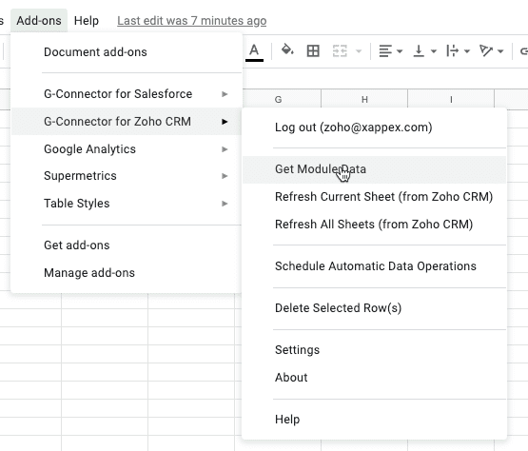Viewport: 528px width, 451px height.
Task: Select Get Module Data
Action: [x=375, y=169]
